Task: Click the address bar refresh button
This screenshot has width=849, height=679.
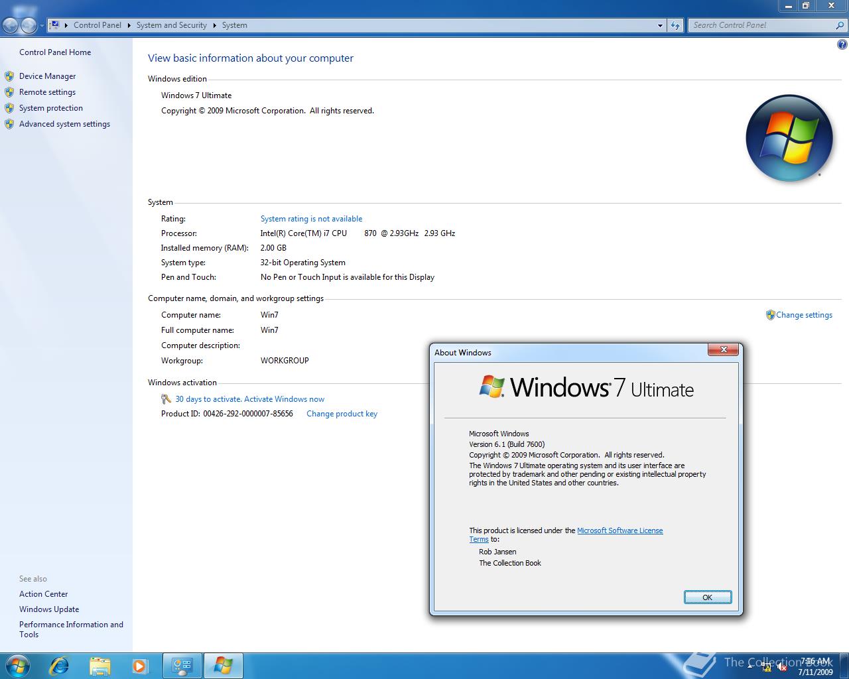Action: (x=675, y=25)
